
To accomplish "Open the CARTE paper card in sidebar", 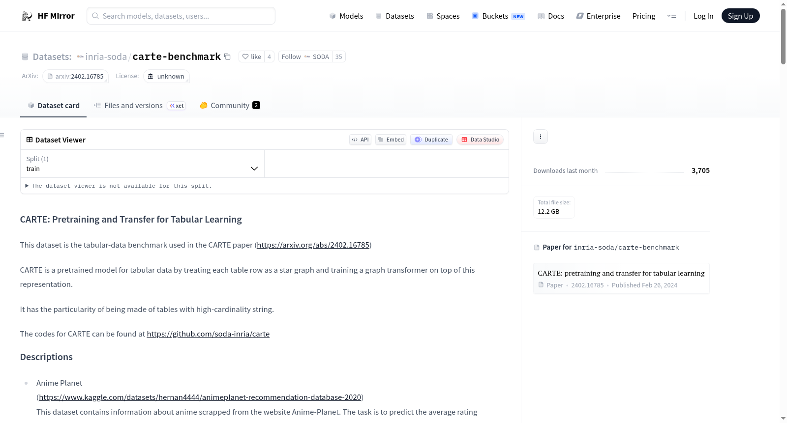I will pyautogui.click(x=621, y=279).
